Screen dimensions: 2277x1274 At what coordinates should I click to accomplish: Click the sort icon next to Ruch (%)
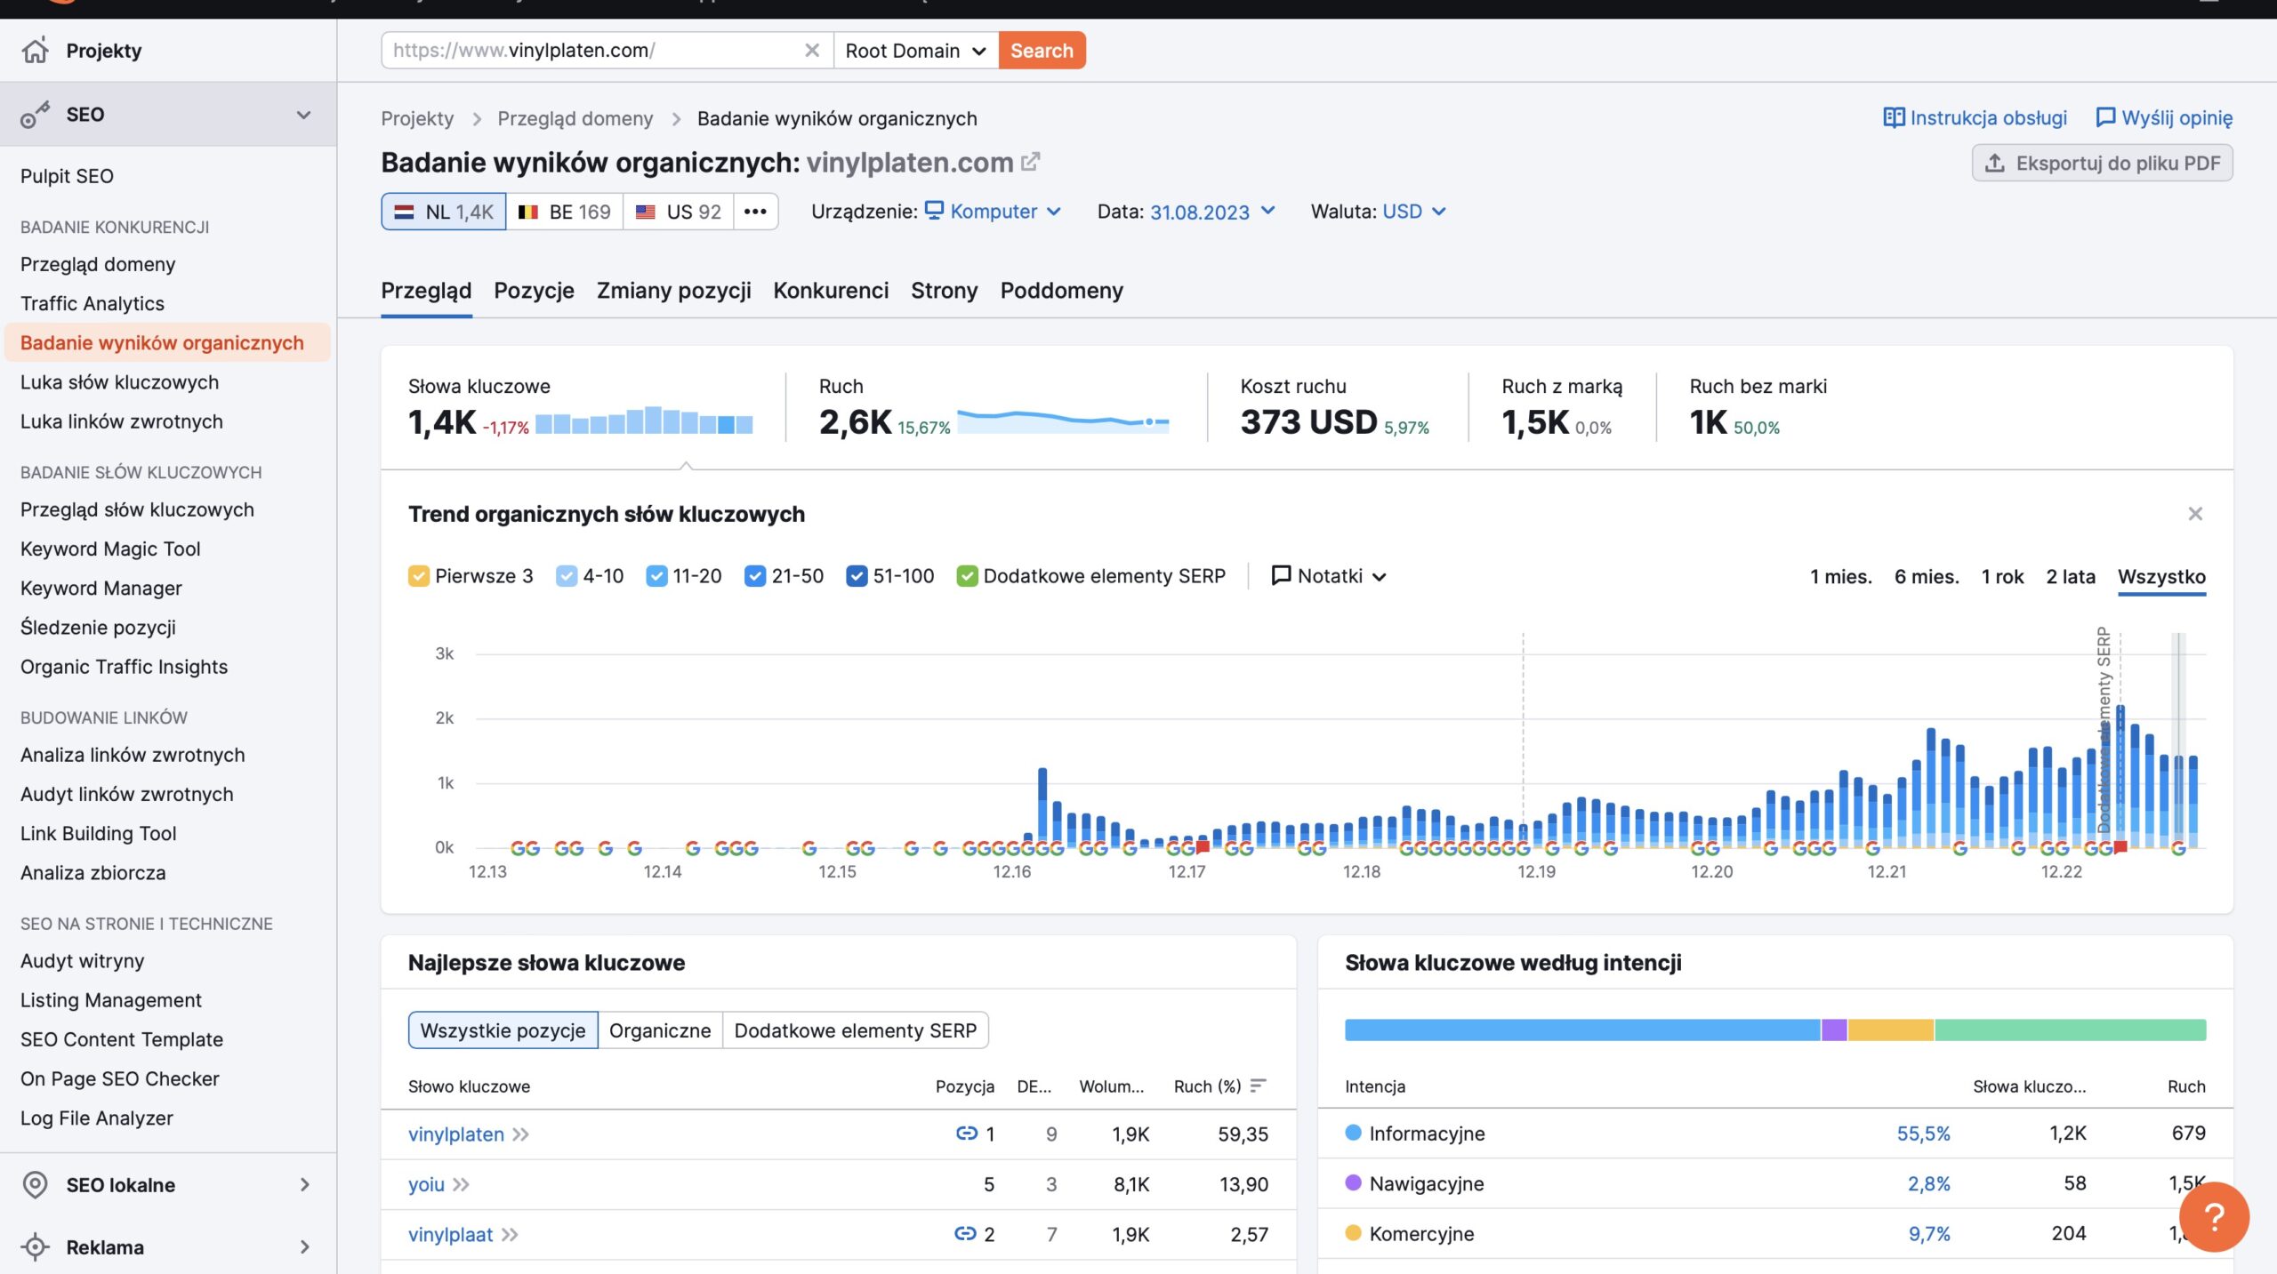1258,1086
